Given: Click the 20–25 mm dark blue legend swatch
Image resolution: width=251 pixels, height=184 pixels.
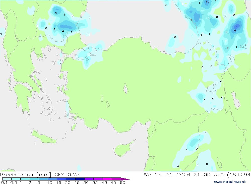Looking at the screenshot, I should pyautogui.click(x=71, y=179).
